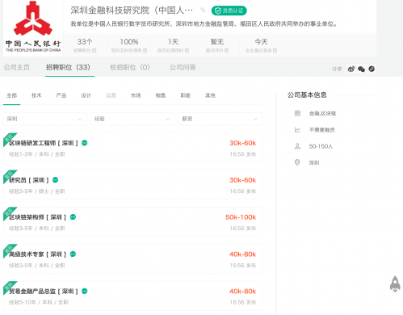Image resolution: width=403 pixels, height=315 pixels.
Task: Open the 公司问答 tab
Action: 183,67
